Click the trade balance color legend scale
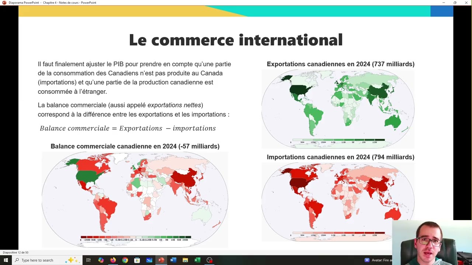 coord(136,238)
